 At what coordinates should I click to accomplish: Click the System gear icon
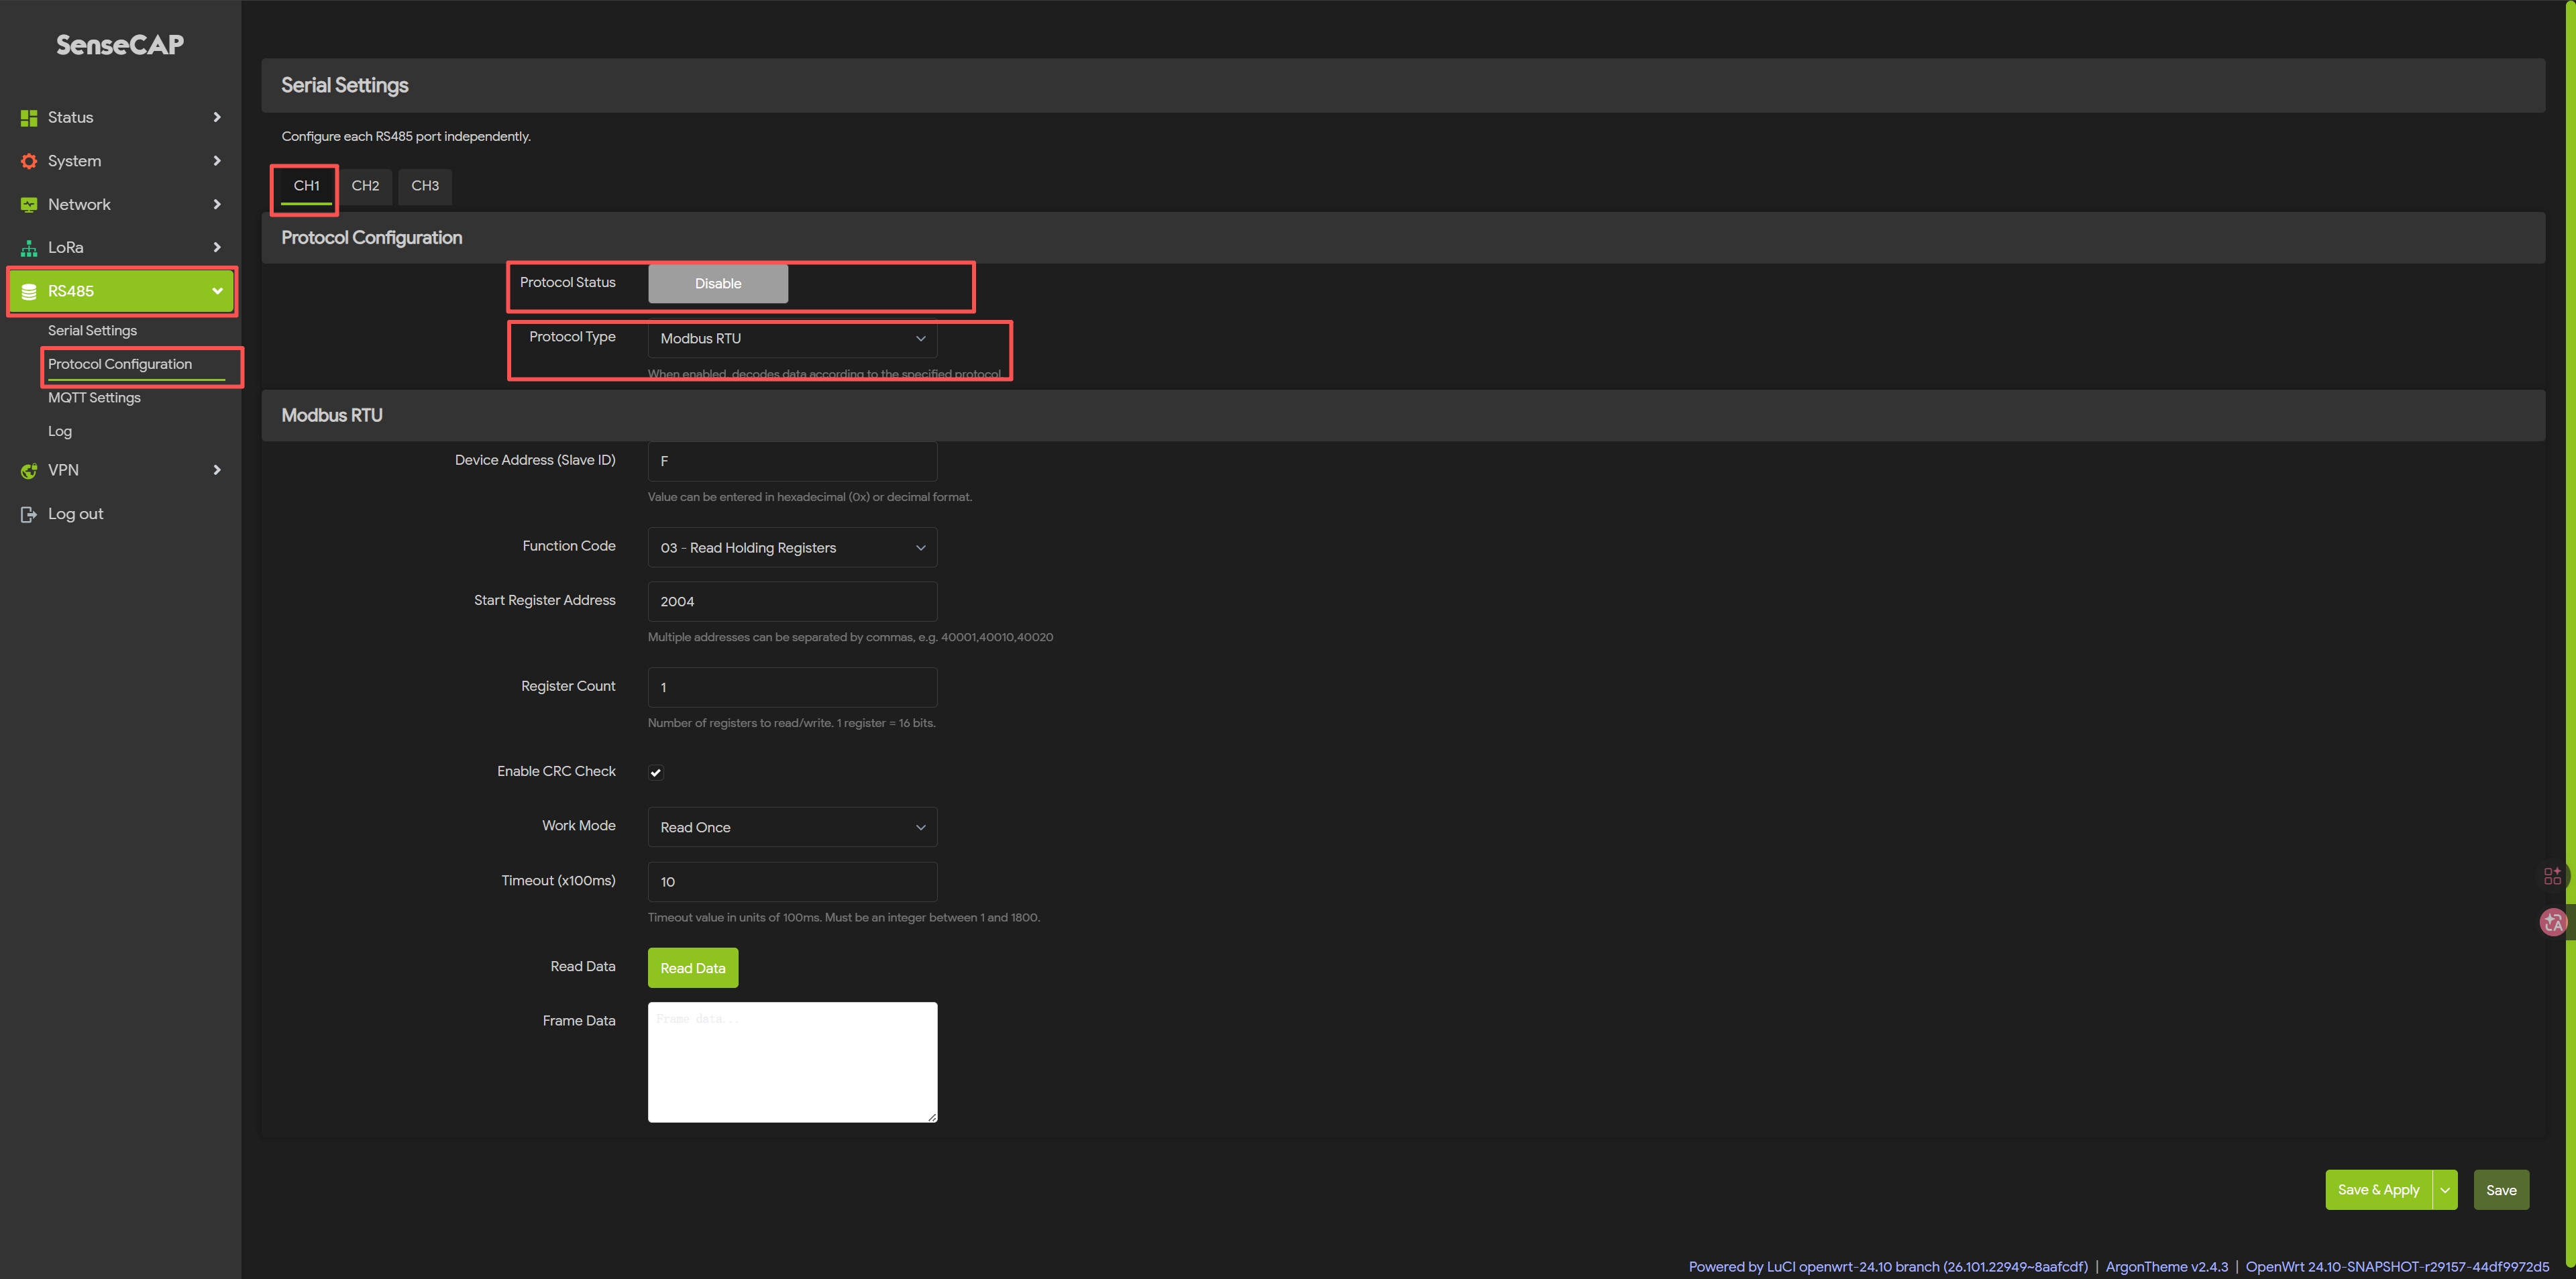29,161
